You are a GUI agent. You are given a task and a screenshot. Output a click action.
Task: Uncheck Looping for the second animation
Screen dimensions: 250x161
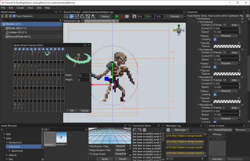point(215,67)
